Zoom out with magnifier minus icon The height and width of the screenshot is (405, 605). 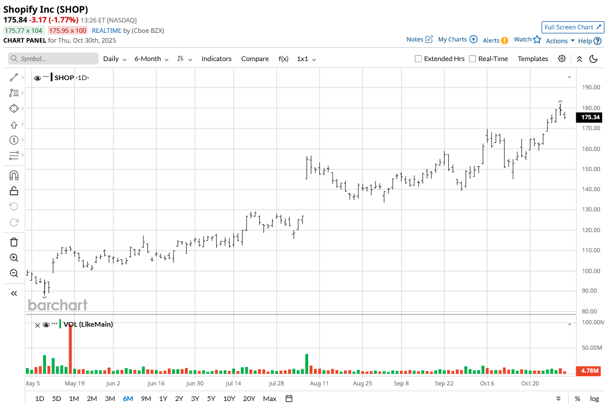14,274
